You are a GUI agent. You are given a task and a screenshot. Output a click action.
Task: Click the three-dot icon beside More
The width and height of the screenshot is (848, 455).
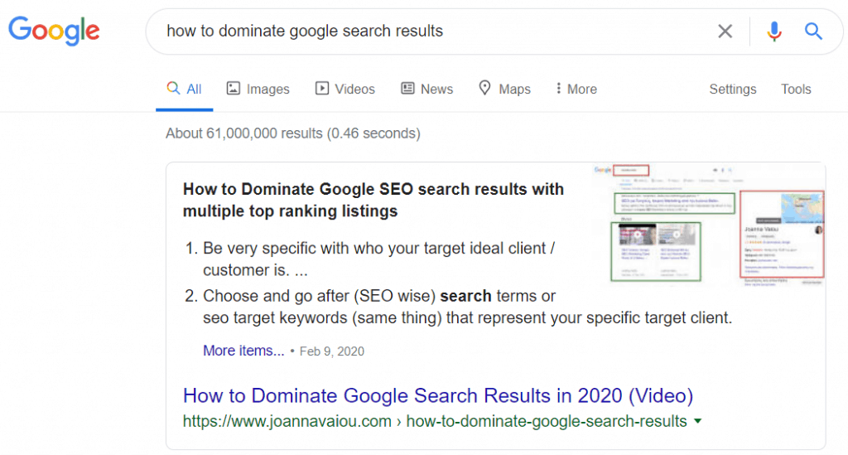(558, 88)
